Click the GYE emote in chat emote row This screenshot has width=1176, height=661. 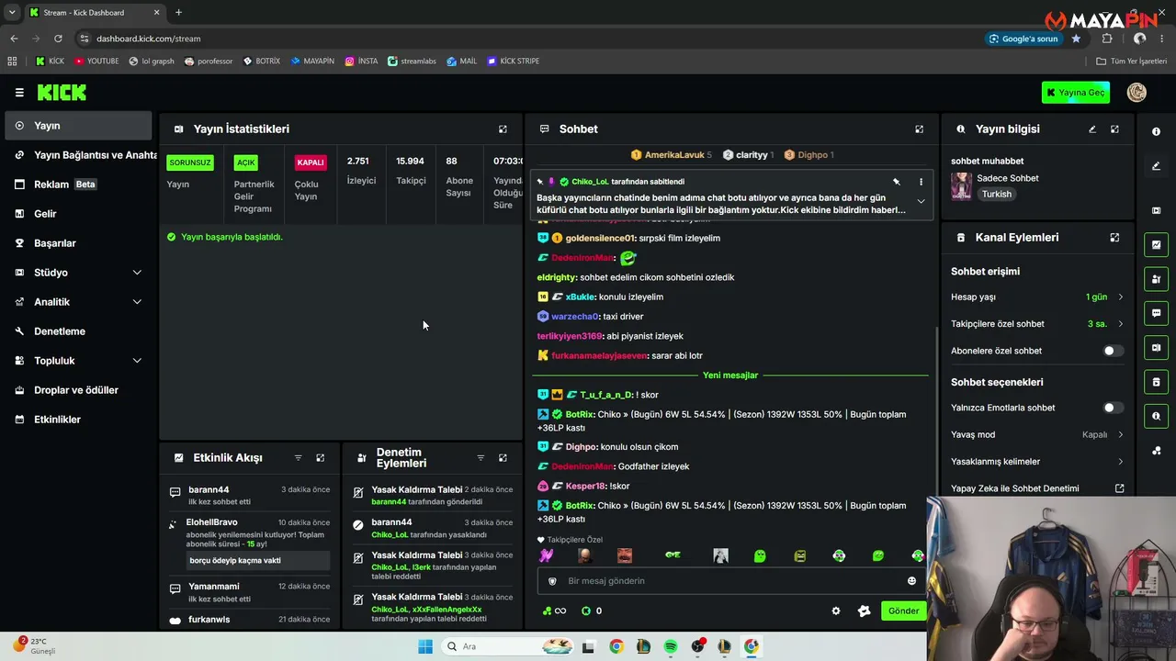673,555
